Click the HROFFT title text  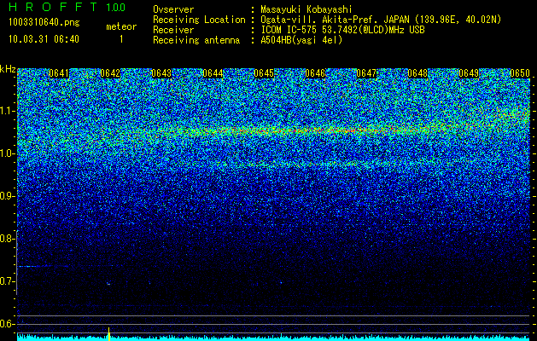tap(53, 7)
